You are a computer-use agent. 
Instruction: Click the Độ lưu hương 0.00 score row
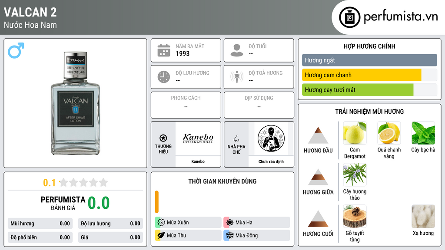click(110, 224)
